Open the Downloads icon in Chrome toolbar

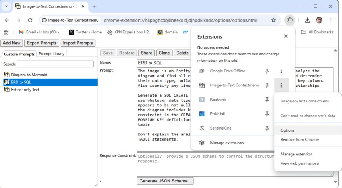click(307, 20)
